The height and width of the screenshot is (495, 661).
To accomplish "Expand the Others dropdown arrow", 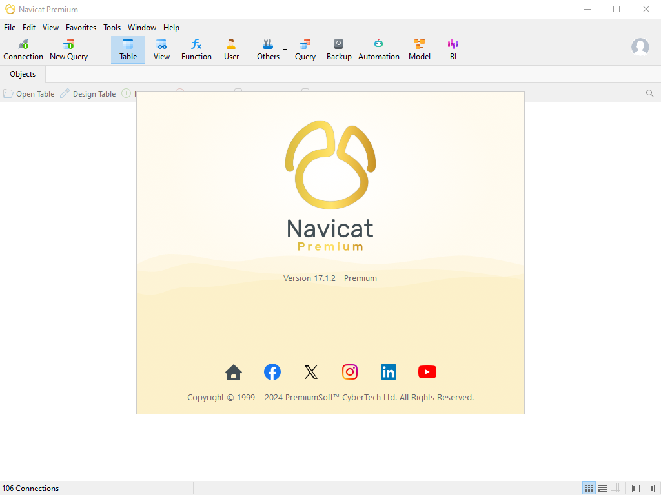I will (x=285, y=50).
